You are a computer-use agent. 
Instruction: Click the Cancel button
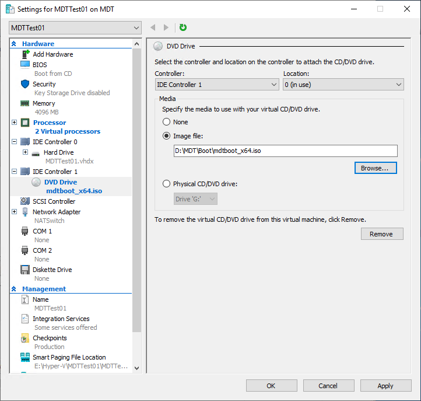click(329, 386)
